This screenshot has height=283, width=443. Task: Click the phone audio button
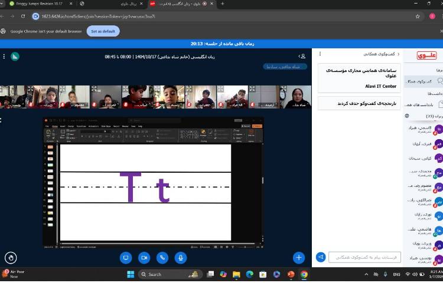pyautogui.click(x=162, y=258)
